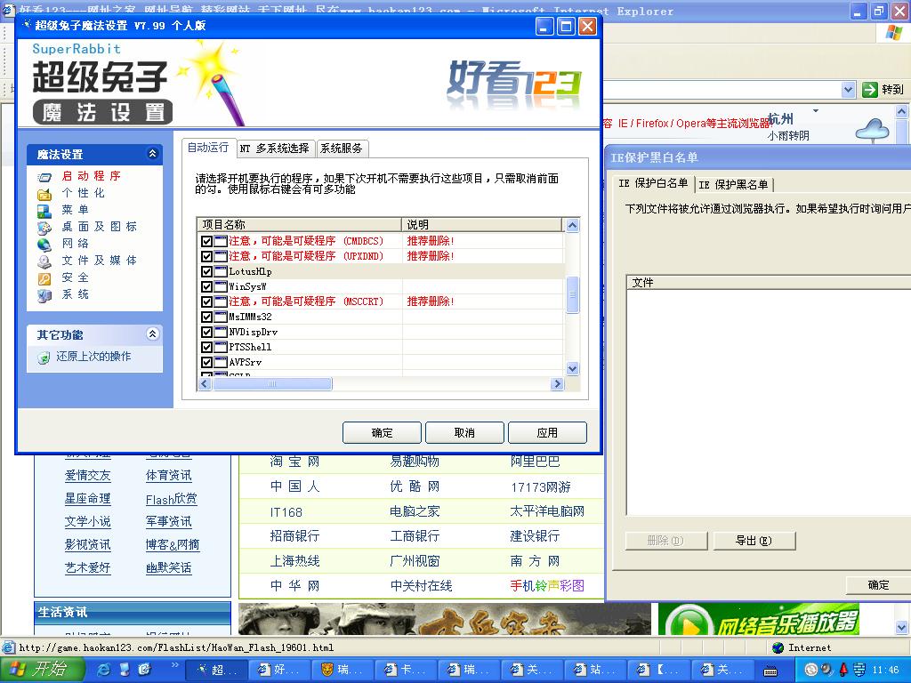Open the 菜单 sidebar item
The image size is (911, 683).
tap(75, 210)
